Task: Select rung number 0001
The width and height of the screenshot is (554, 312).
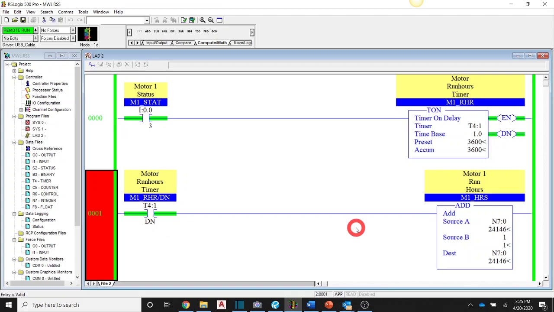Action: [95, 213]
